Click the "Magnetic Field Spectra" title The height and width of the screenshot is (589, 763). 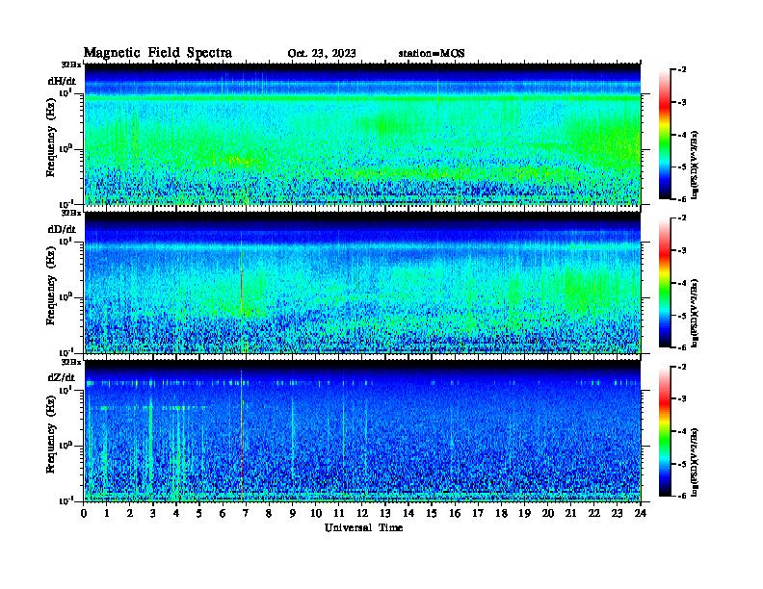[158, 53]
